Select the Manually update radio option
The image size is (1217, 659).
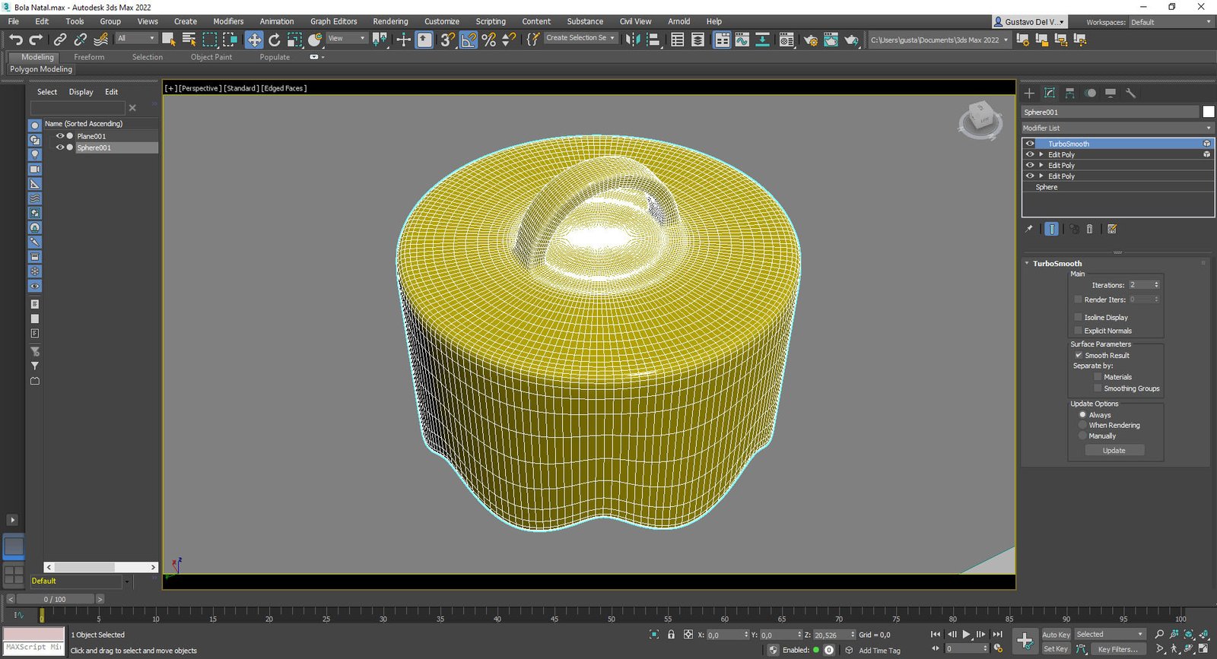(x=1082, y=436)
